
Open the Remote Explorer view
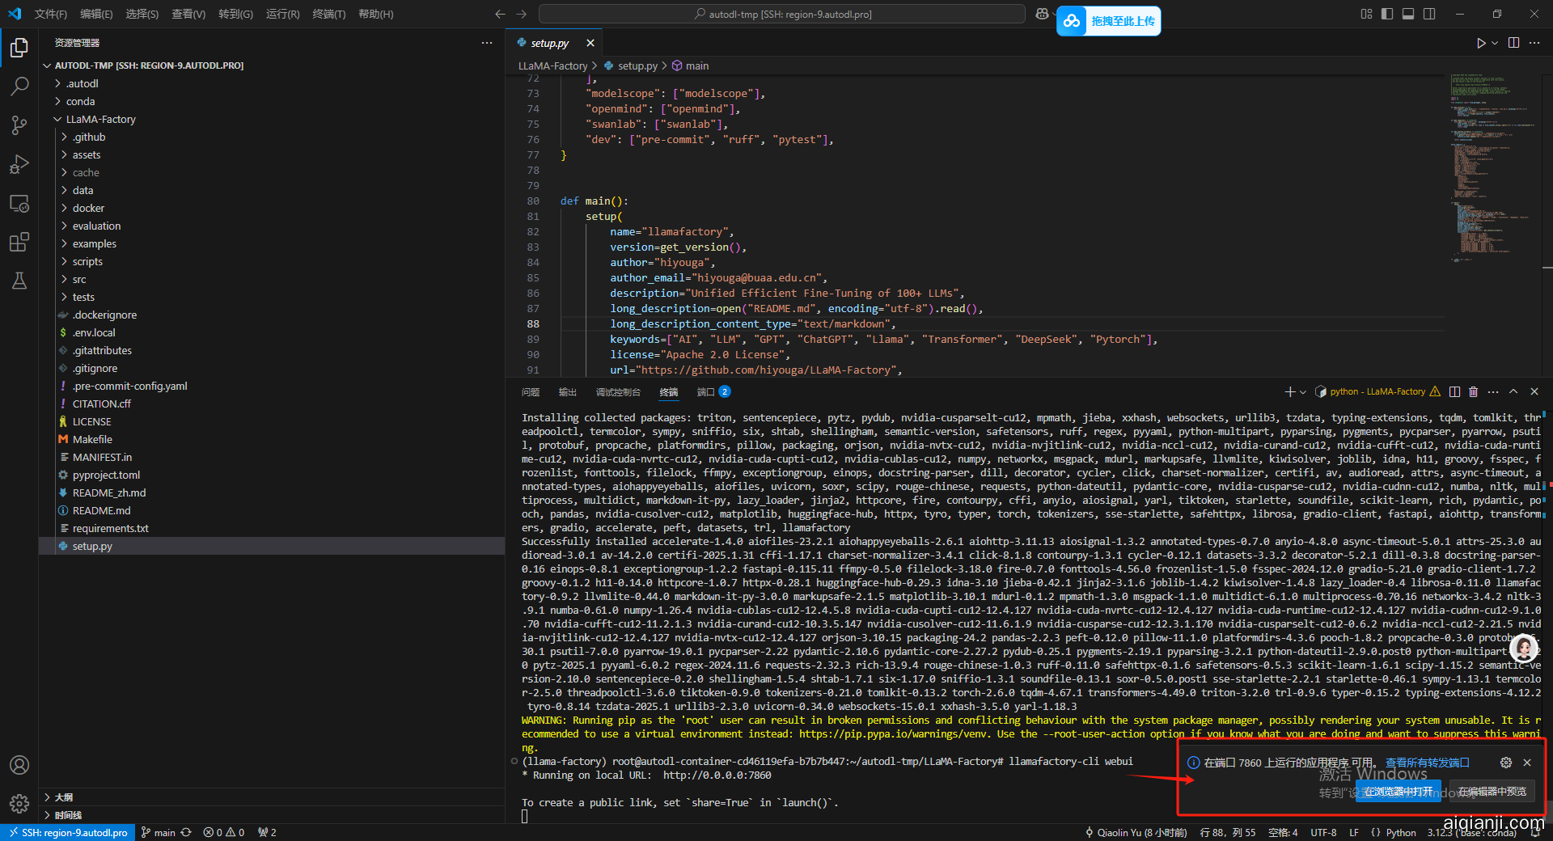tap(19, 203)
